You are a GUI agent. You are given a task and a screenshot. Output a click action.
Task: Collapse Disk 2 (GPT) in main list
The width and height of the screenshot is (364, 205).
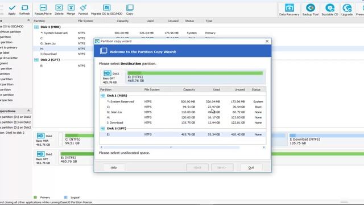36,60
